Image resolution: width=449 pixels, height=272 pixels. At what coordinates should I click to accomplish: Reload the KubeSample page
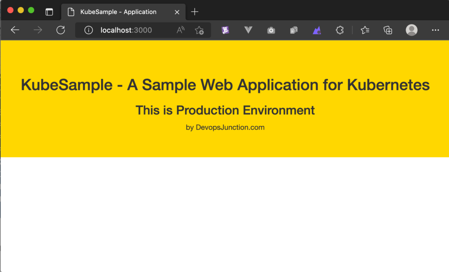click(61, 30)
